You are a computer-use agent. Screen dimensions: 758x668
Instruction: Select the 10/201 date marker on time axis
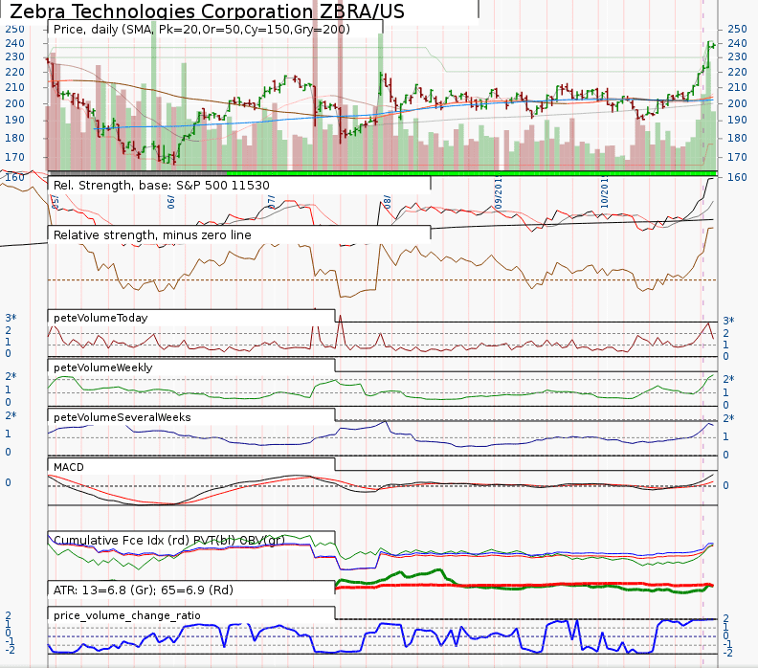tap(604, 193)
